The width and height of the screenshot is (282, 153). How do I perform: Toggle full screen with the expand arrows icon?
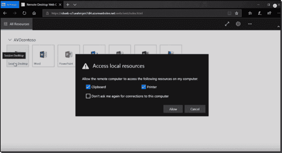[x=227, y=24]
